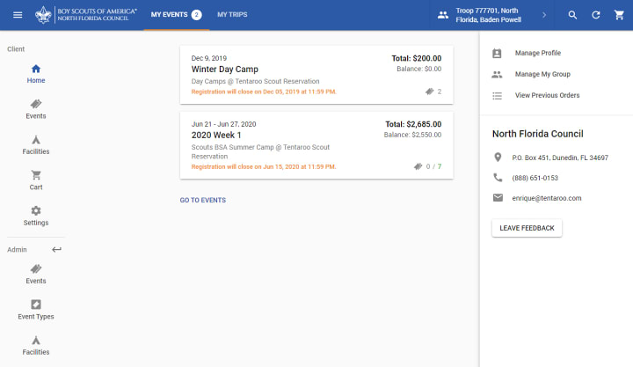Expand the Troop 777701 group chevron
633x367 pixels.
tap(544, 15)
